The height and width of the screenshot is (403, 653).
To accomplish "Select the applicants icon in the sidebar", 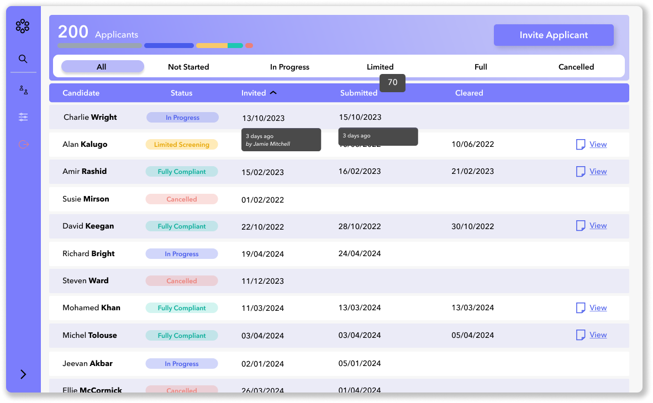I will (x=23, y=90).
